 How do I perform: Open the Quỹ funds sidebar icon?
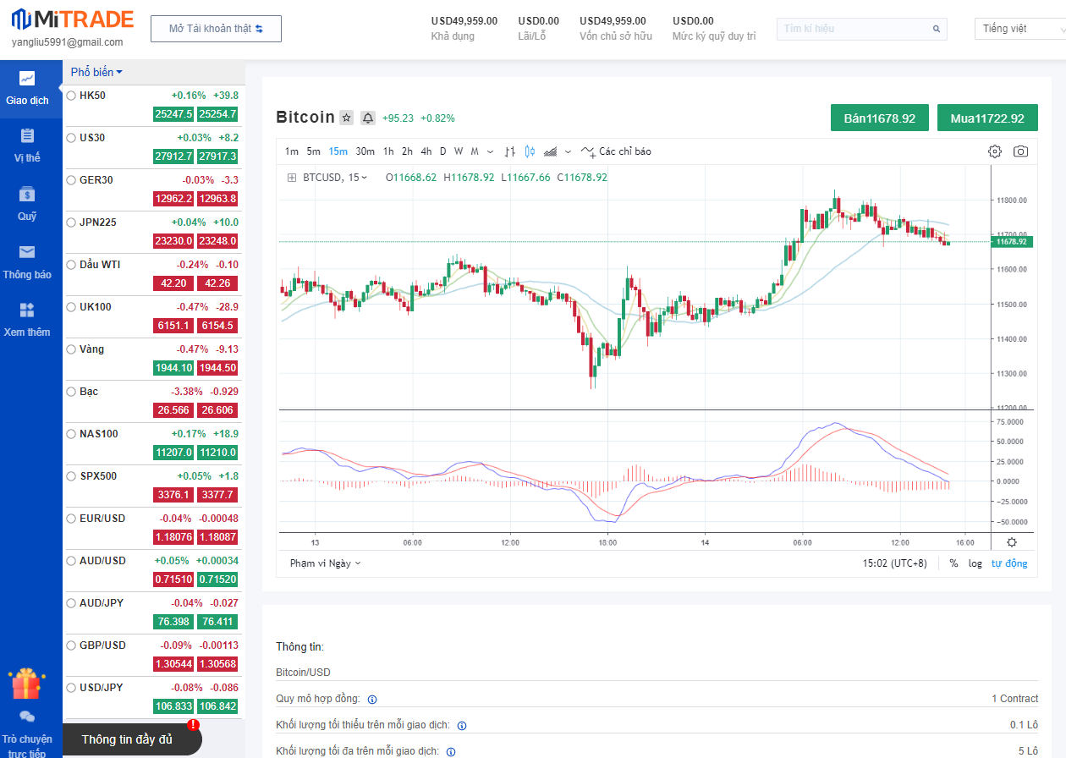coord(27,203)
